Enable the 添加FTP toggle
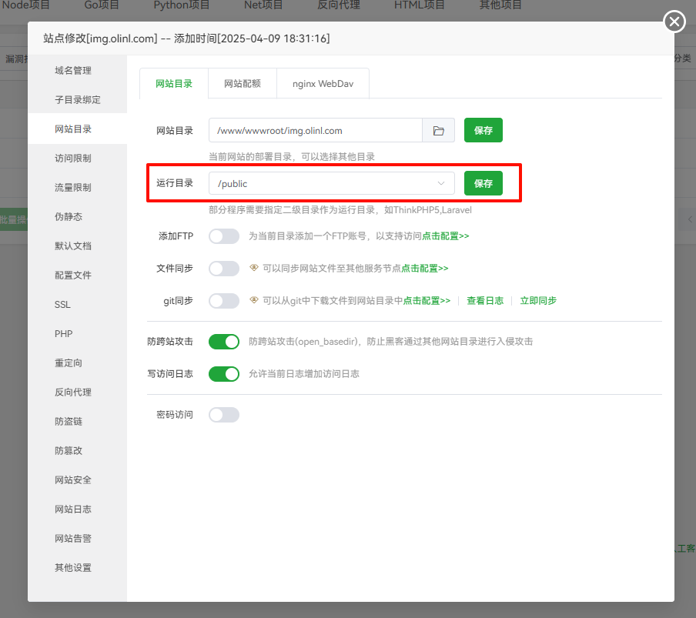 [224, 236]
